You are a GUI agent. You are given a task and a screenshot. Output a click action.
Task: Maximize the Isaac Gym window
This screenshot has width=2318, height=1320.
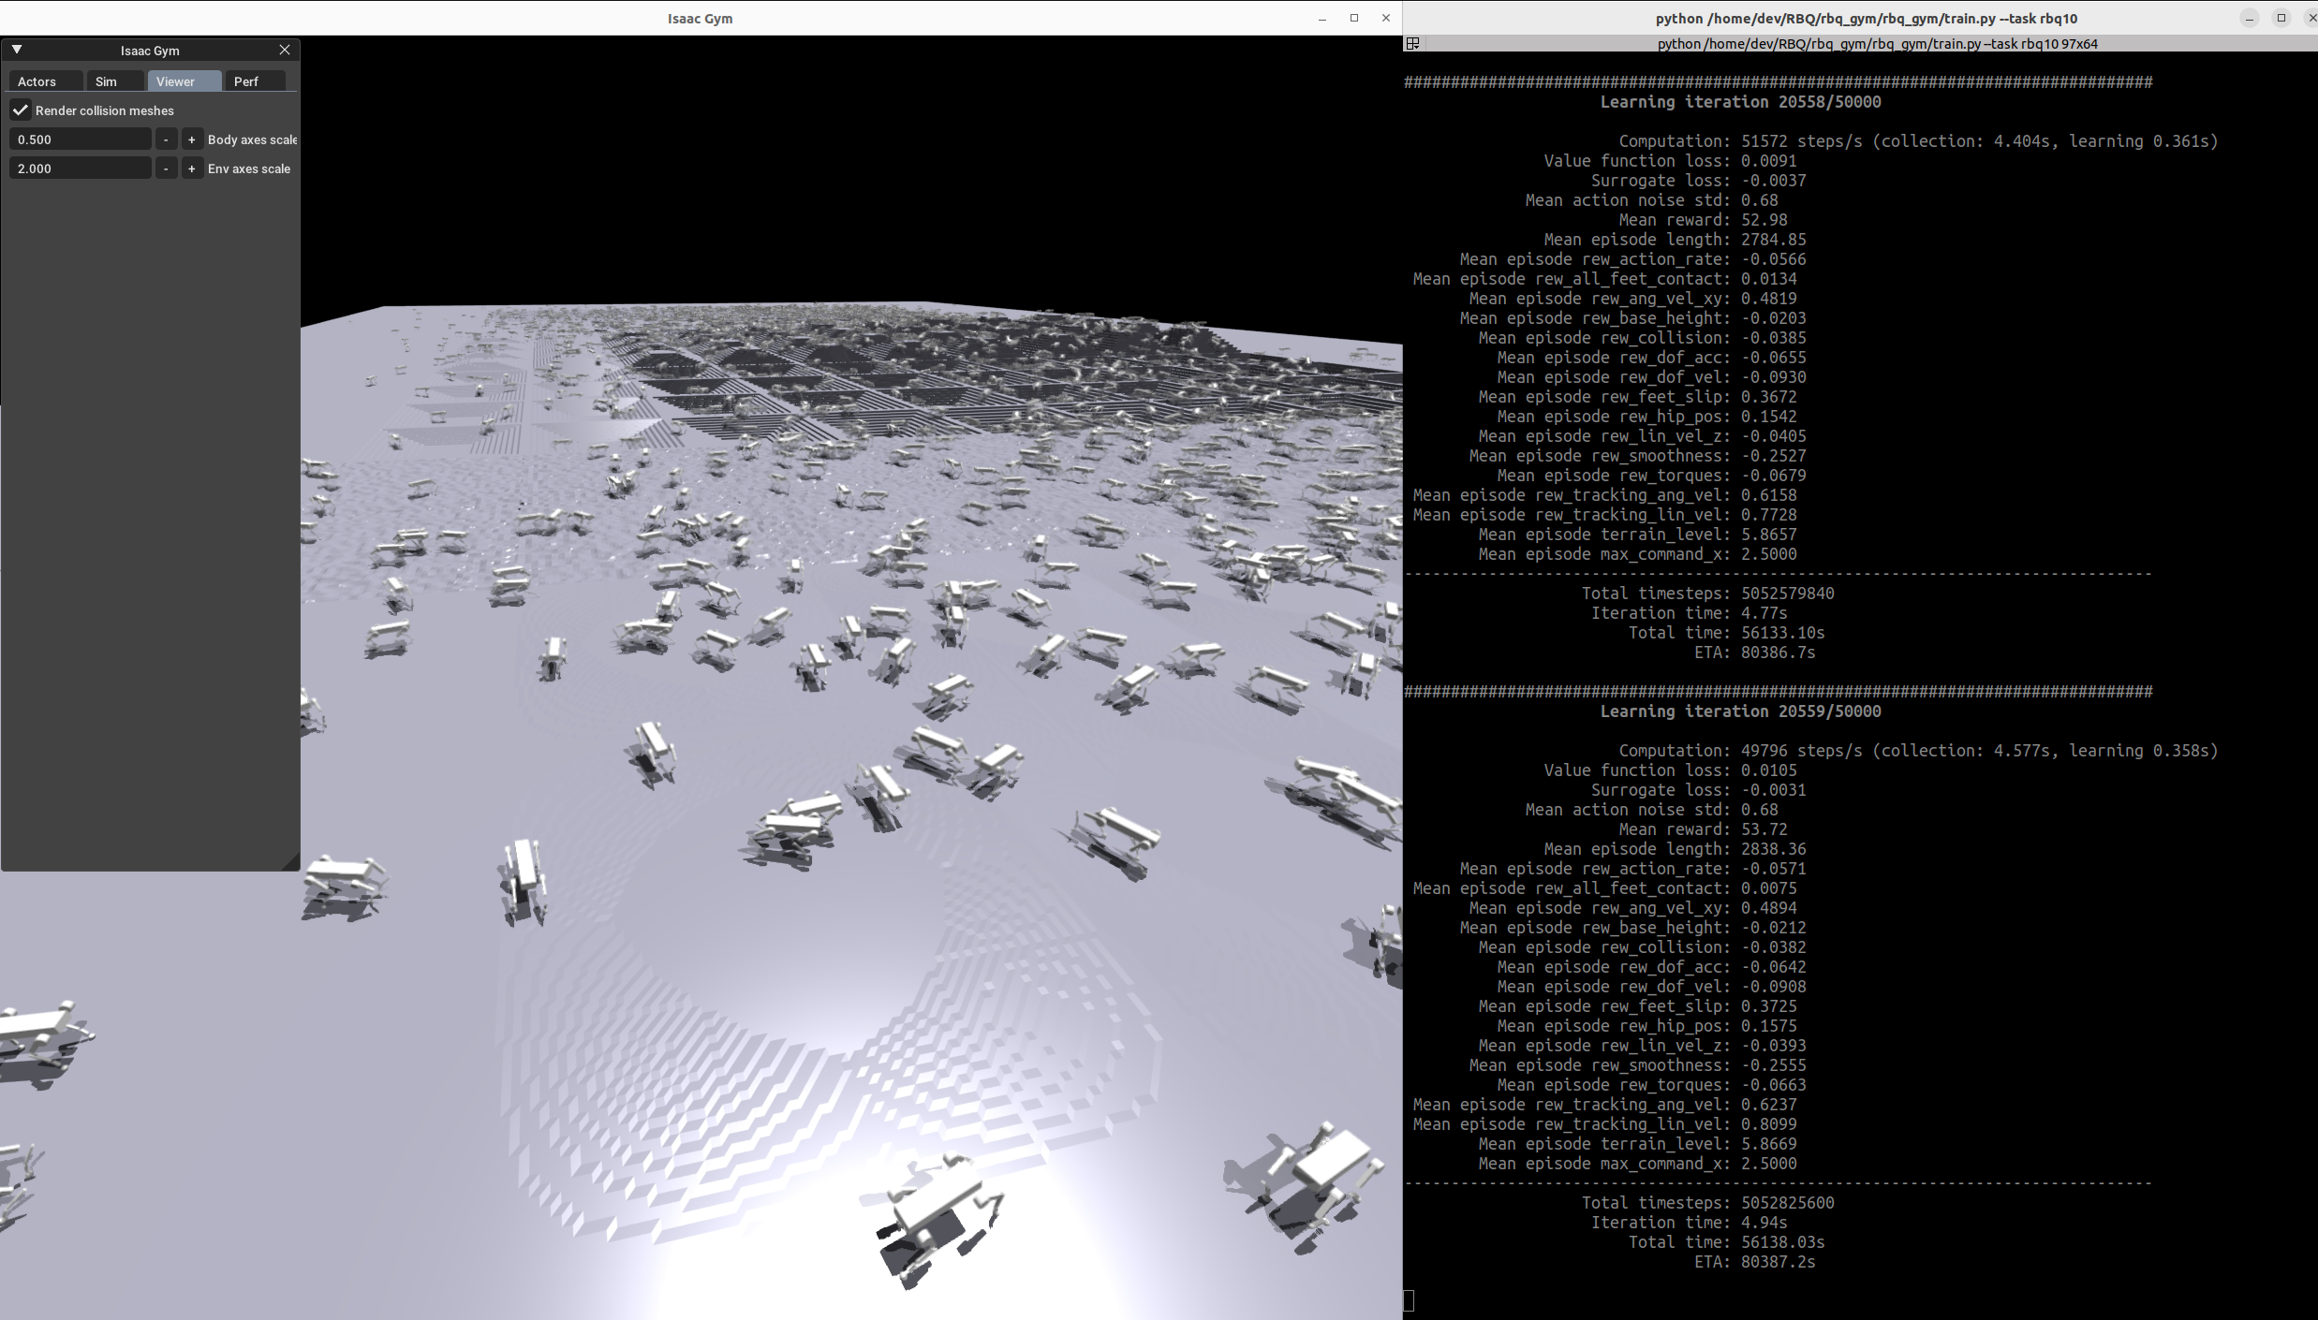tap(1354, 18)
